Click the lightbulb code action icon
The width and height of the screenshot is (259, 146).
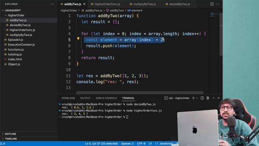pyautogui.click(x=78, y=39)
